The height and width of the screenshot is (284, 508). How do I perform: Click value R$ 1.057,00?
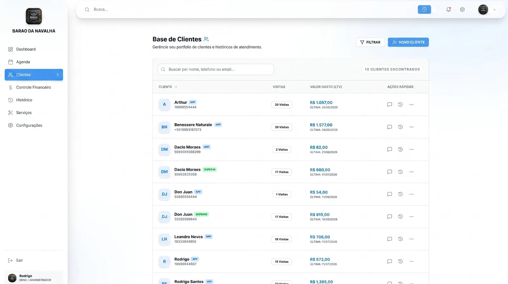pos(321,103)
